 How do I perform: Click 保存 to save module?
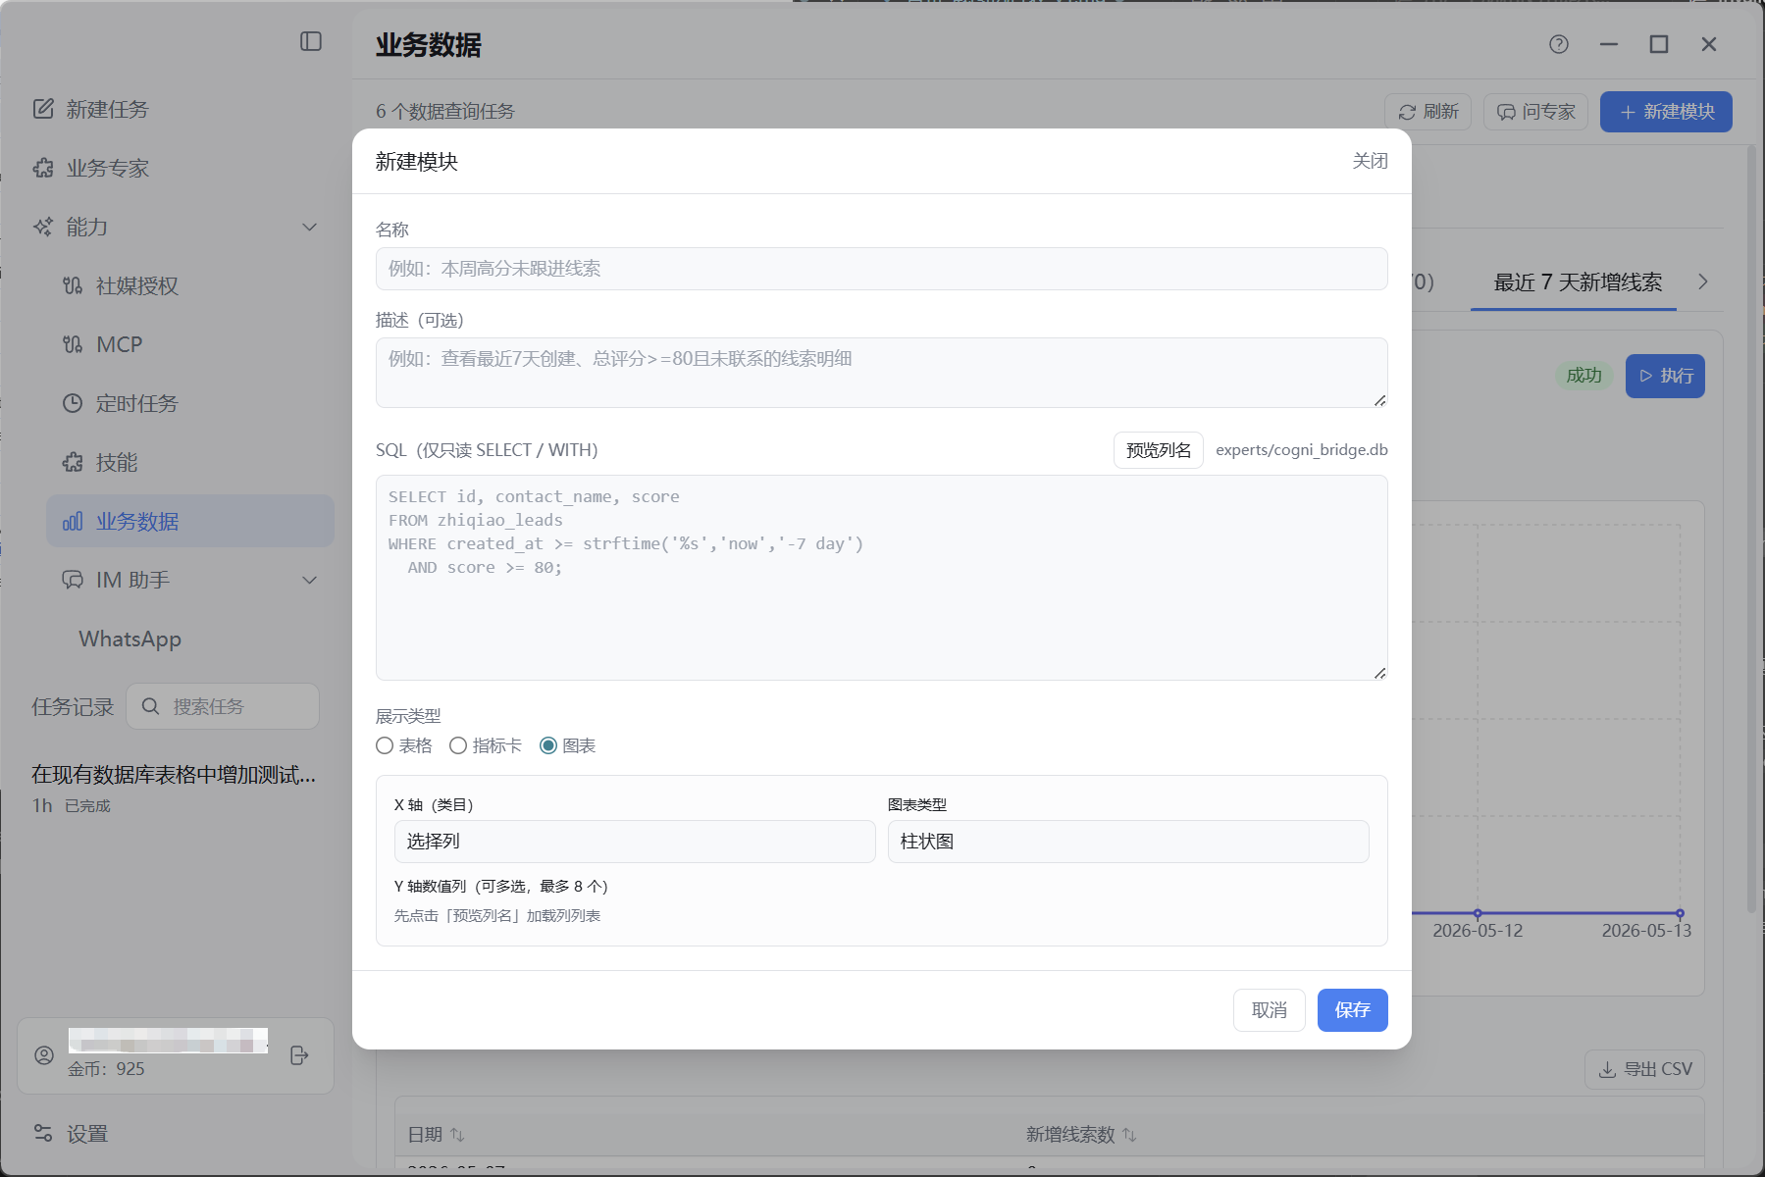pyautogui.click(x=1352, y=1010)
